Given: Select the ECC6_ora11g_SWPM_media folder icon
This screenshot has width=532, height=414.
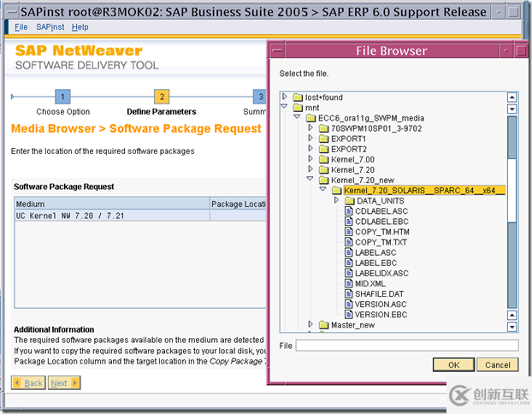Looking at the screenshot, I should click(x=310, y=118).
